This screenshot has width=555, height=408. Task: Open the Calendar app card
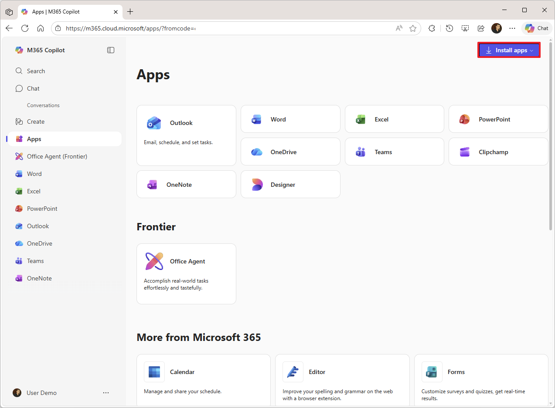coord(203,379)
